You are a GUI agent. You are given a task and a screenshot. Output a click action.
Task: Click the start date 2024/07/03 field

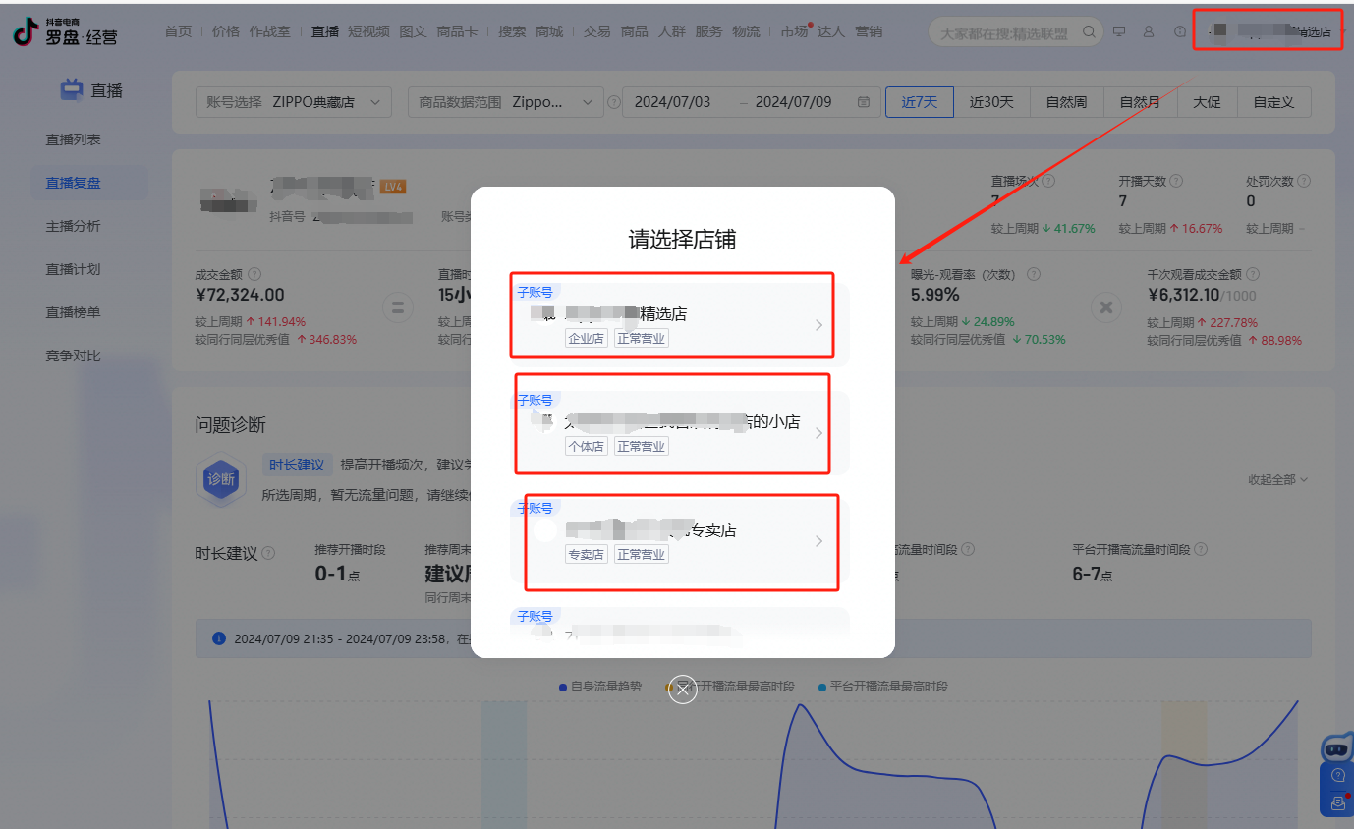(x=673, y=102)
